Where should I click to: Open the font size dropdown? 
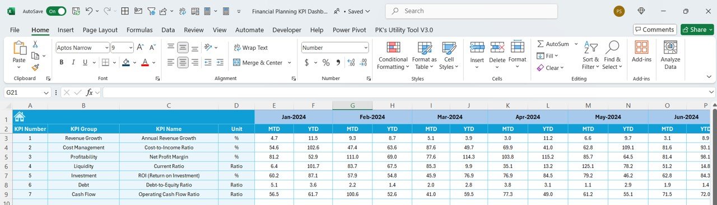(130, 48)
